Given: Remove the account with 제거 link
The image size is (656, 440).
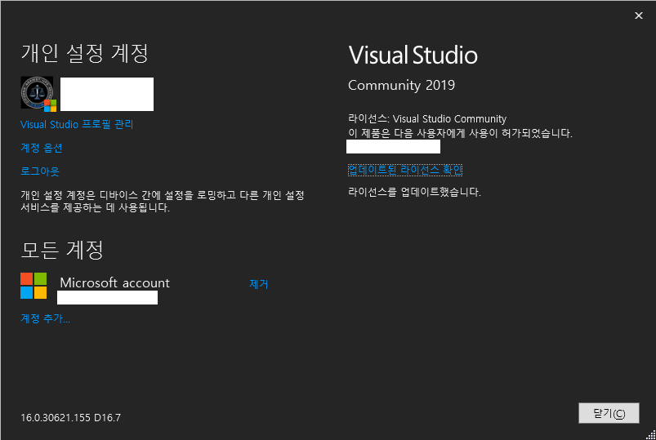Looking at the screenshot, I should pyautogui.click(x=258, y=284).
